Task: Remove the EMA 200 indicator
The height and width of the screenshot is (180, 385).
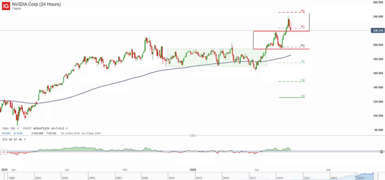Action: pyautogui.click(x=18, y=128)
